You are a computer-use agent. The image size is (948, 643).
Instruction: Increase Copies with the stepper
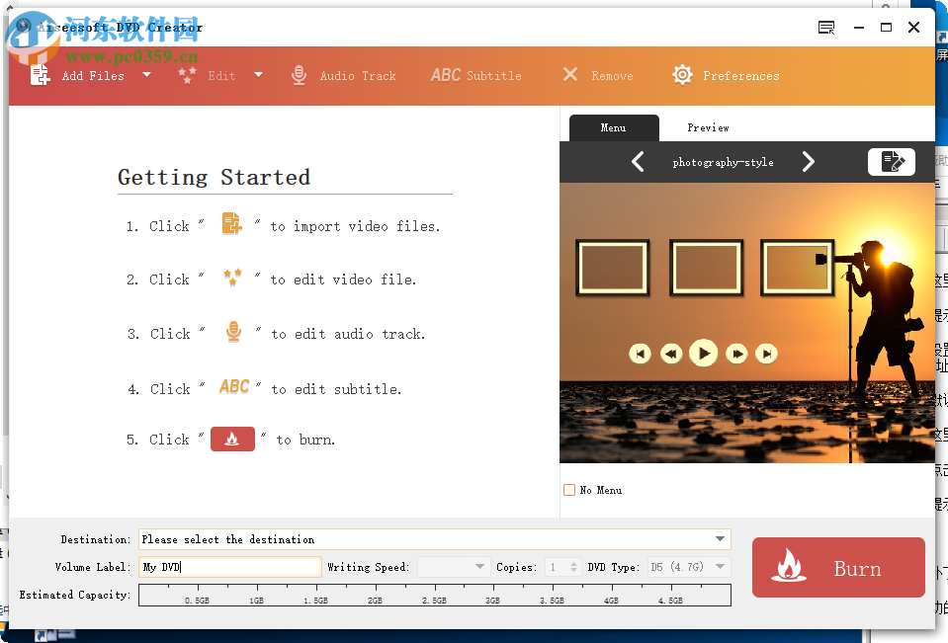click(571, 563)
